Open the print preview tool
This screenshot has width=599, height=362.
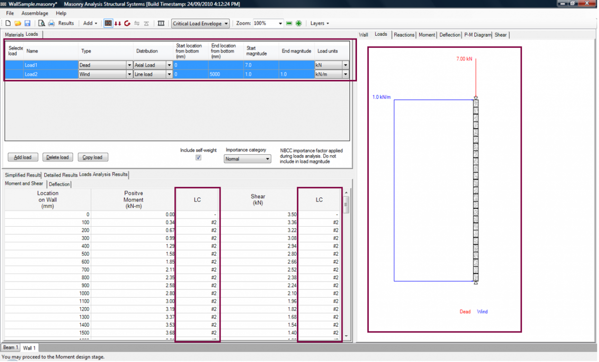(x=42, y=23)
